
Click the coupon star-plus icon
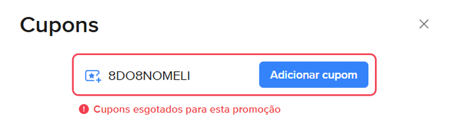(x=93, y=76)
